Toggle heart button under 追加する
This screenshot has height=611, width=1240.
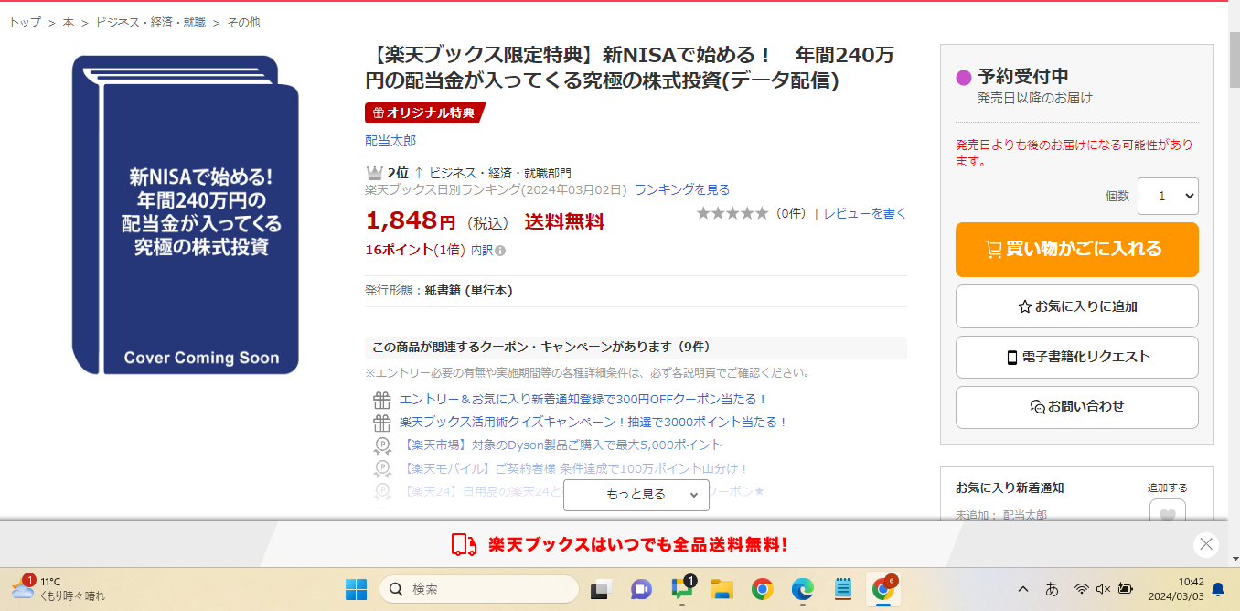[1167, 512]
